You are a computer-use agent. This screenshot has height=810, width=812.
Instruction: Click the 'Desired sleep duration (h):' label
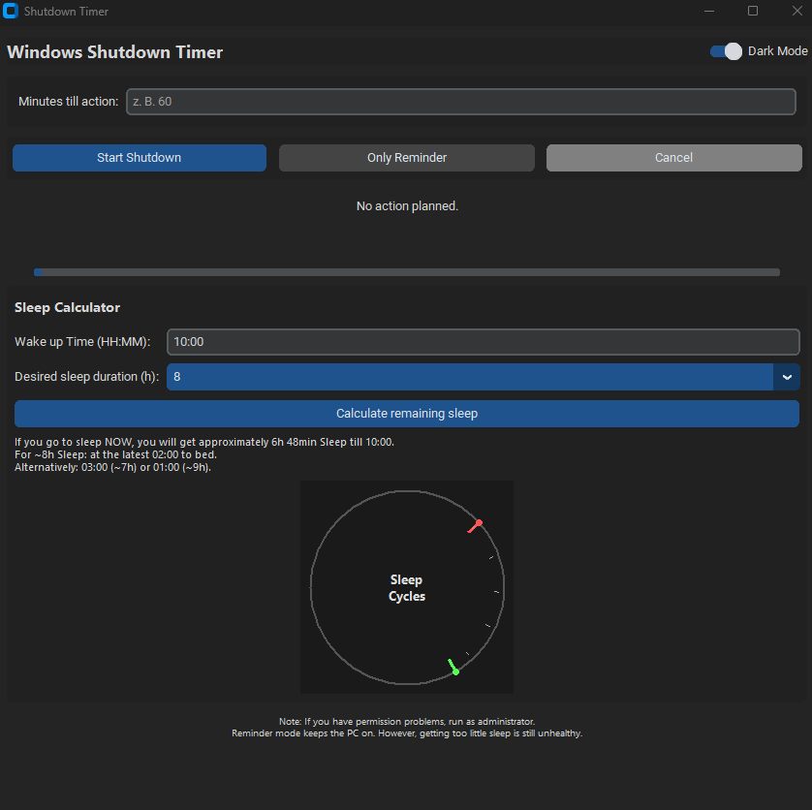(86, 377)
